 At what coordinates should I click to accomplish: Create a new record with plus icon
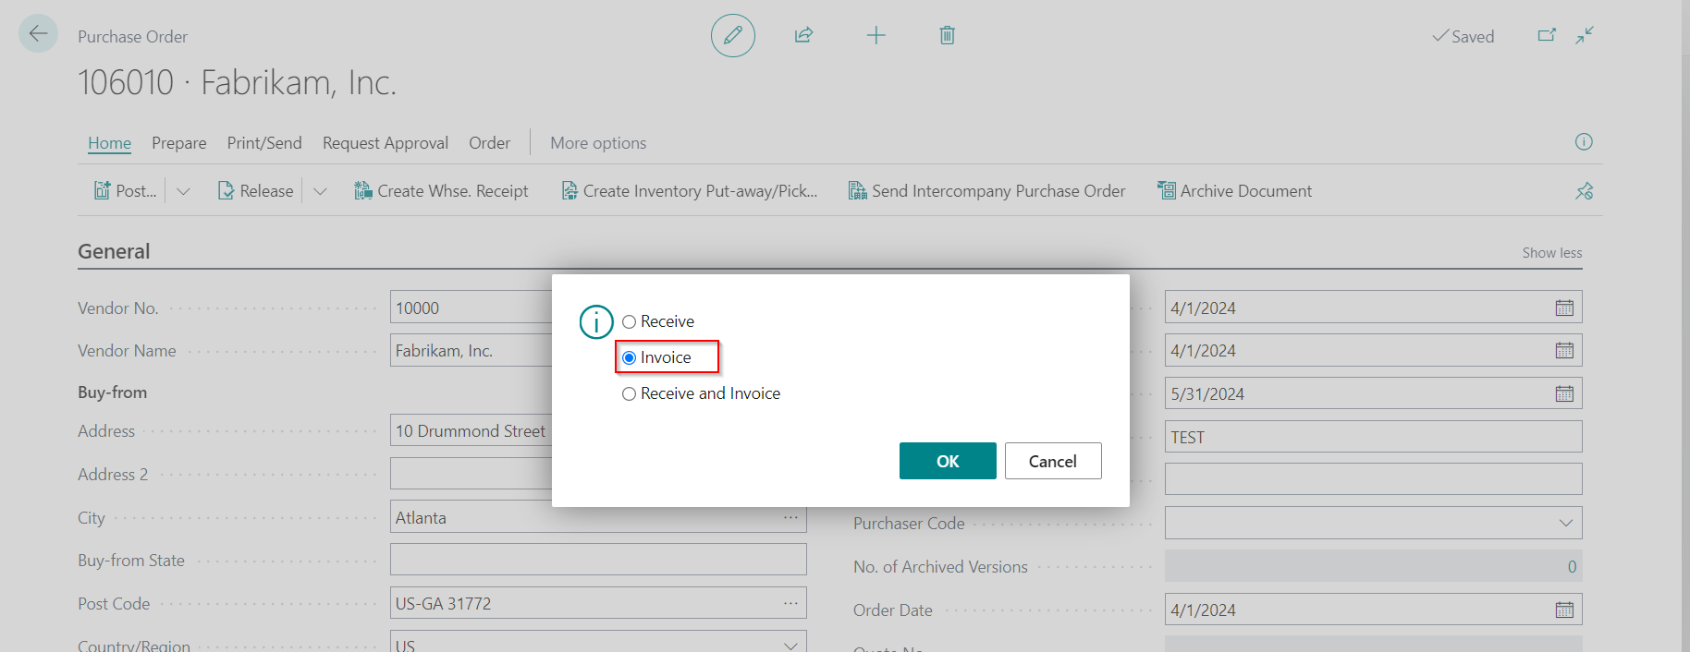tap(876, 35)
